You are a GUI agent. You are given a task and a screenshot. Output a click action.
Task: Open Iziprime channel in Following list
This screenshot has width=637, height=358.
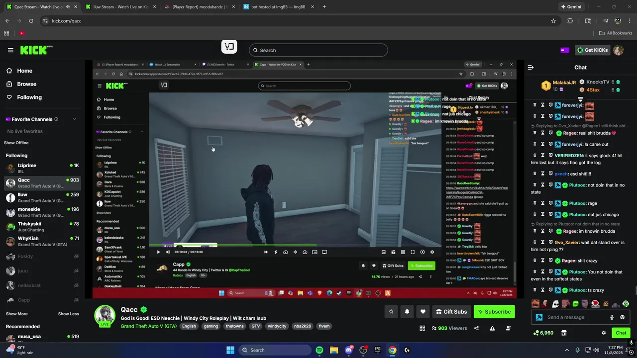click(x=42, y=168)
